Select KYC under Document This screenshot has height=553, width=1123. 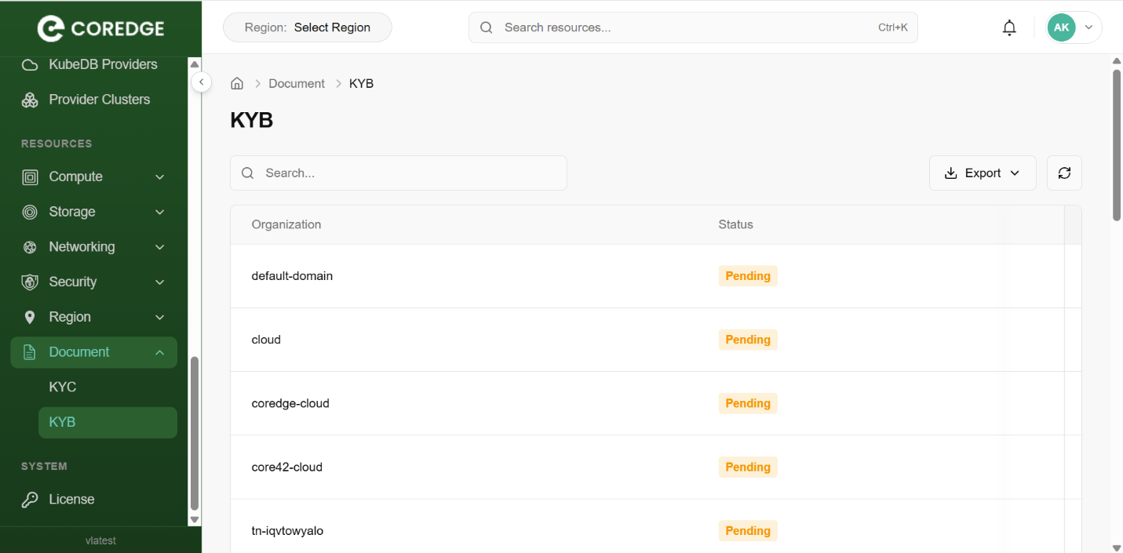[x=63, y=387]
